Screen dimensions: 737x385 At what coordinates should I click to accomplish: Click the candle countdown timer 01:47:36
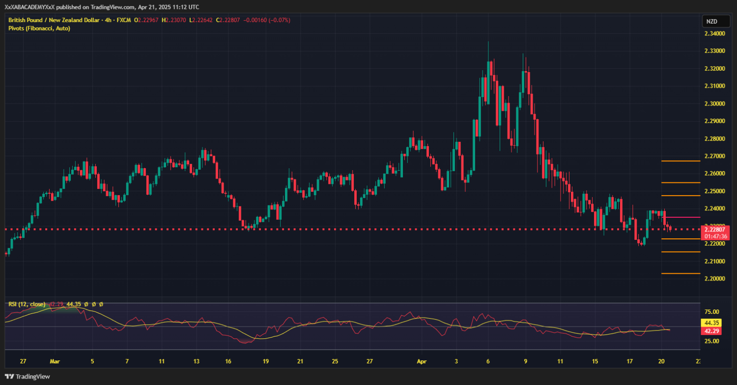[715, 236]
